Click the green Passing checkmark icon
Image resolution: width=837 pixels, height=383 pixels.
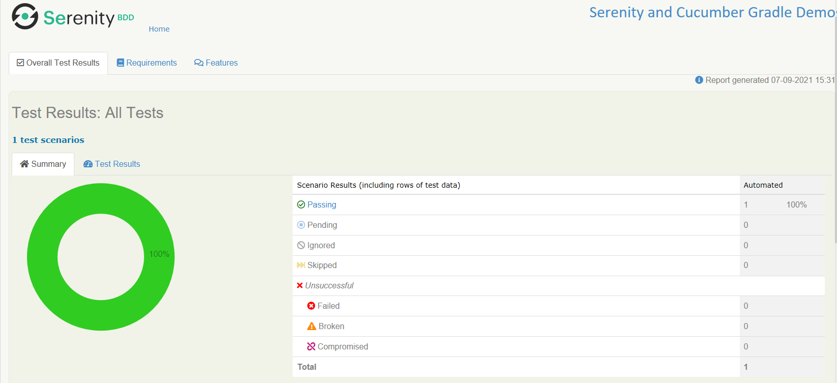click(301, 204)
